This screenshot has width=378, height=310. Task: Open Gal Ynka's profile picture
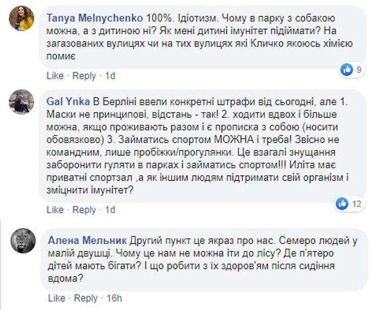21,101
